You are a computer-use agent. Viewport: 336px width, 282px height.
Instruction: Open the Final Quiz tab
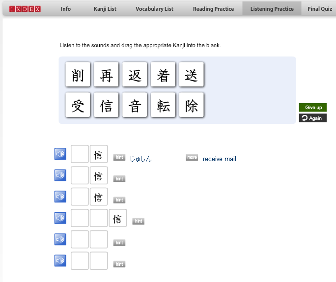pos(320,9)
